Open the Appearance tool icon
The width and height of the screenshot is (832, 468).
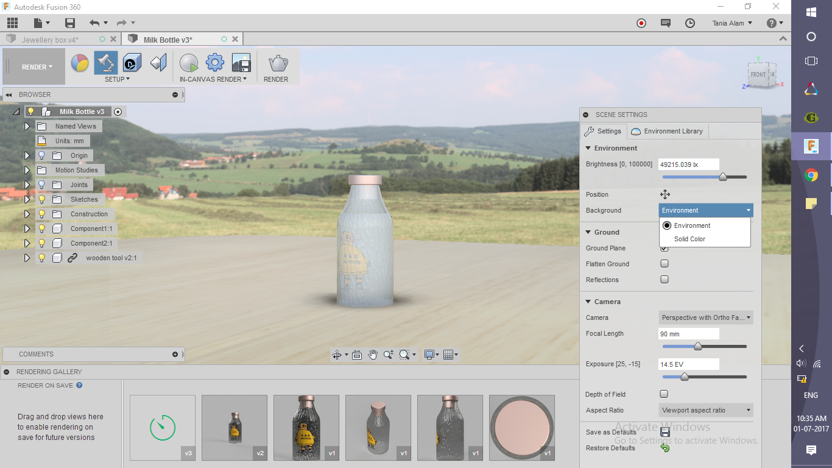[x=80, y=63]
